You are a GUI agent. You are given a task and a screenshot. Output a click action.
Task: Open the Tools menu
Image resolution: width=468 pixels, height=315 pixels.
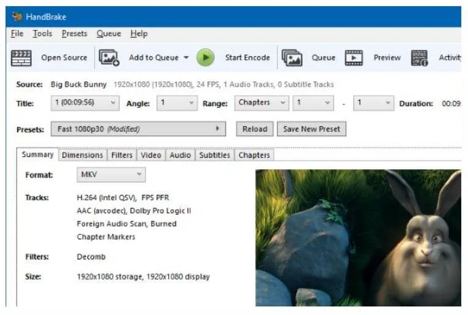click(x=42, y=34)
